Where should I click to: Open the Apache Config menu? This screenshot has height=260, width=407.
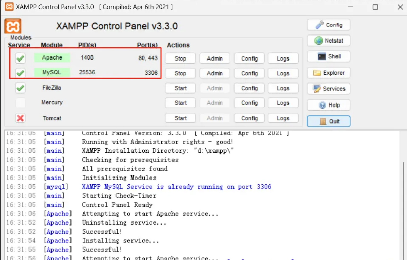click(249, 58)
